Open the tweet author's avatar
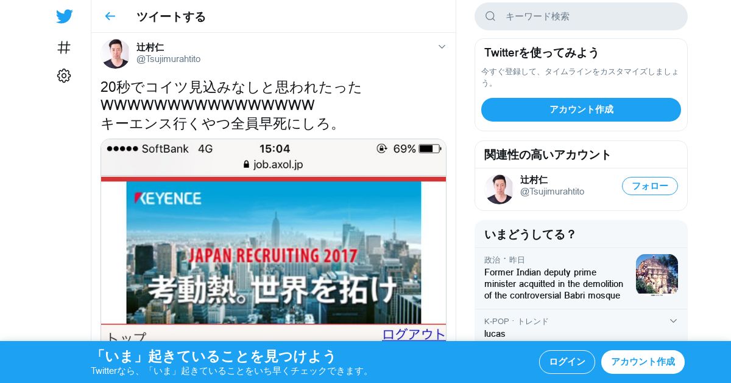This screenshot has width=731, height=383. (x=115, y=53)
